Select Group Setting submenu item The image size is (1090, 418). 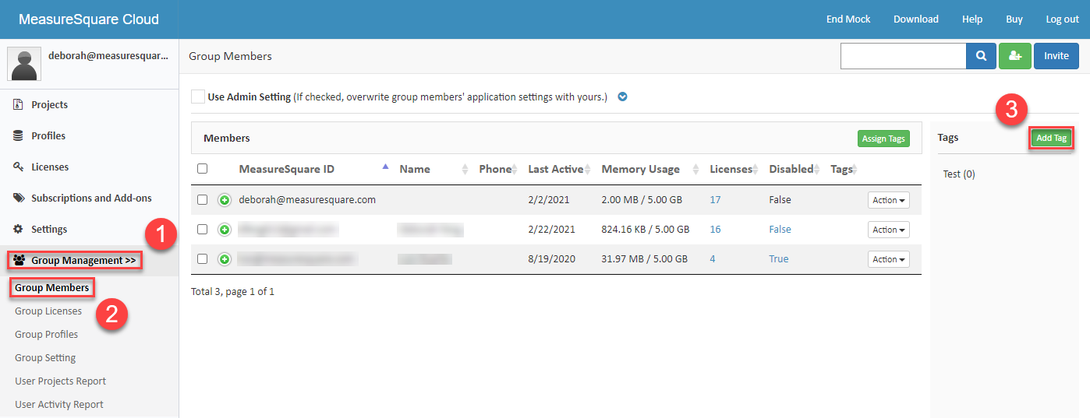(45, 357)
